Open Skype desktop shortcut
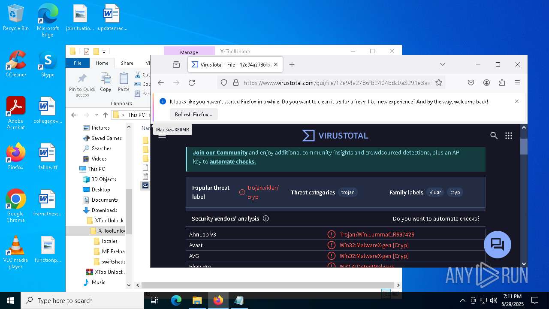 coord(48,64)
